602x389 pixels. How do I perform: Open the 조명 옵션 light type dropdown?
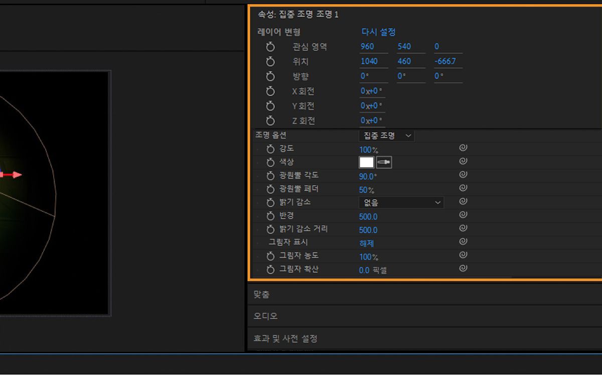pos(386,136)
